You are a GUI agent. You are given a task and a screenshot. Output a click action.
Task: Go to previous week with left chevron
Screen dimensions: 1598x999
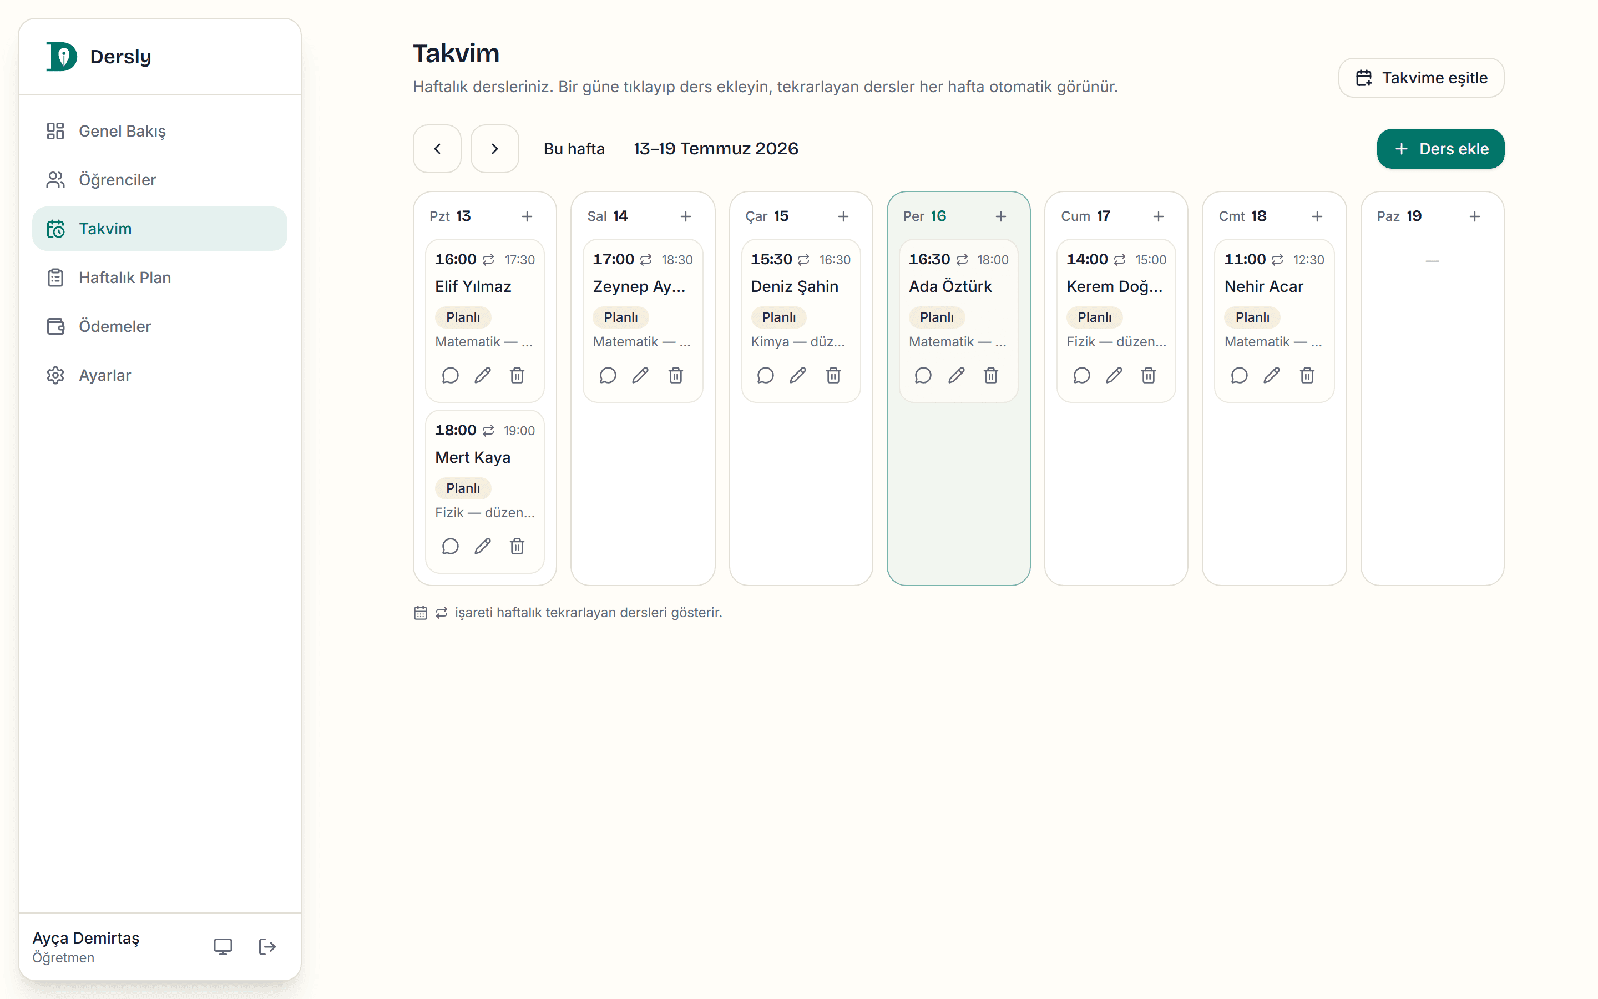coord(437,149)
